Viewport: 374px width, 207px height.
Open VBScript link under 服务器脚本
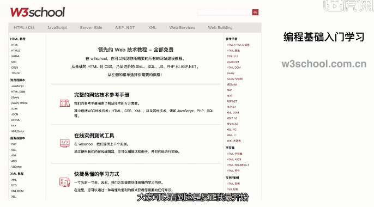[16, 167]
